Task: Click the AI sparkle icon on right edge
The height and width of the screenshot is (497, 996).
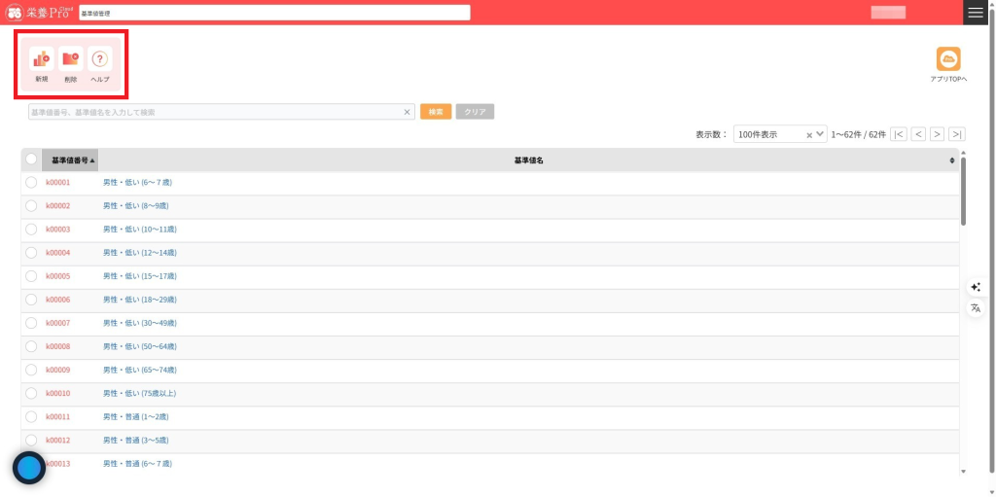Action: [x=976, y=287]
